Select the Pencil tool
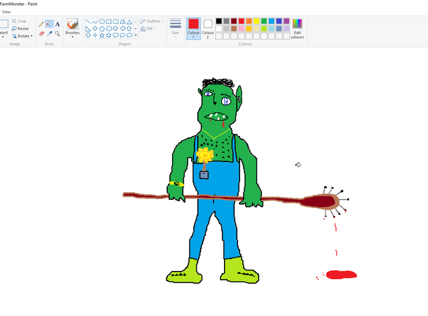The height and width of the screenshot is (316, 428). tap(41, 24)
